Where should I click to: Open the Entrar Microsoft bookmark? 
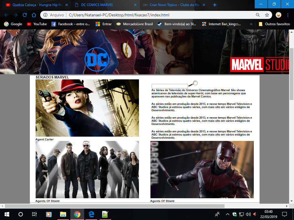coord(103,24)
